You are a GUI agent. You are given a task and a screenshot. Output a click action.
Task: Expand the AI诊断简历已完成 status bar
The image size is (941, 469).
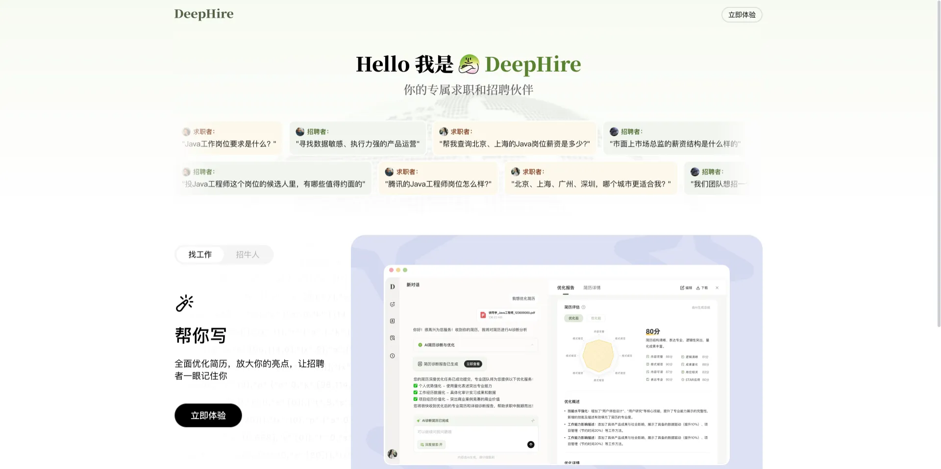point(533,420)
